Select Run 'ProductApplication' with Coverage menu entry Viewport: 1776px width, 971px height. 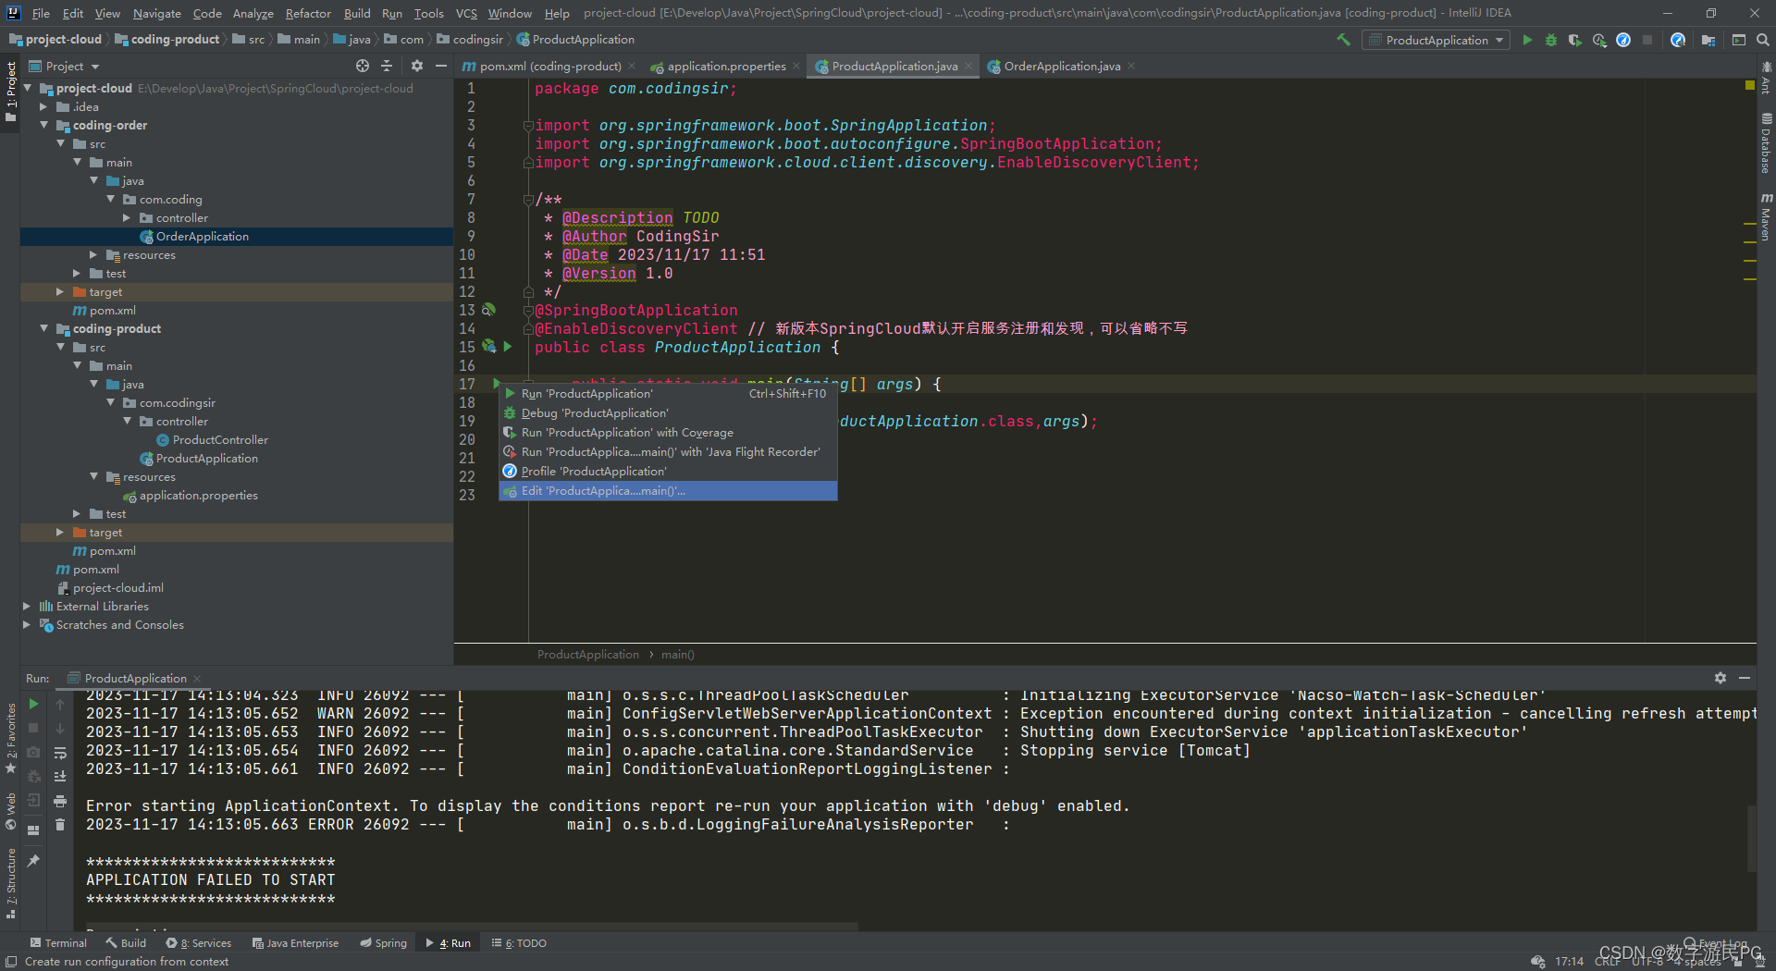(668, 433)
